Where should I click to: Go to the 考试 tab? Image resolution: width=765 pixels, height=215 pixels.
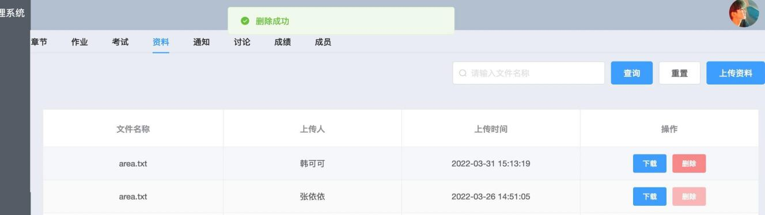point(120,42)
